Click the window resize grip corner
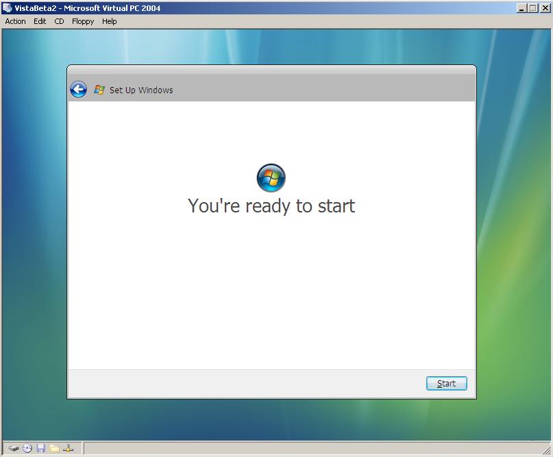The width and height of the screenshot is (553, 457). 547,449
